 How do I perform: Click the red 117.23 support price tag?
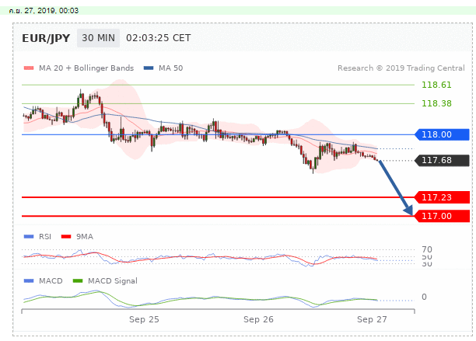442,197
